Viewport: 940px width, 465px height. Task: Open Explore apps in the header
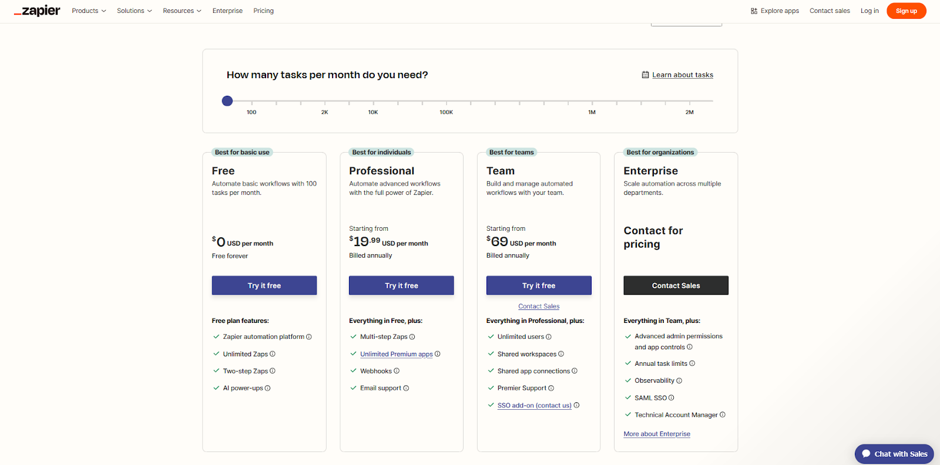click(775, 11)
